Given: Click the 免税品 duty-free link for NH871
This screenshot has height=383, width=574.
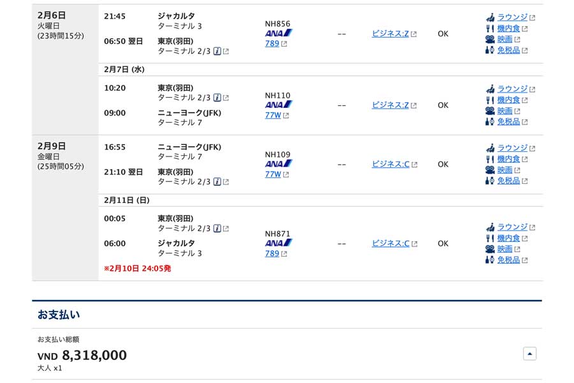Looking at the screenshot, I should click(508, 260).
